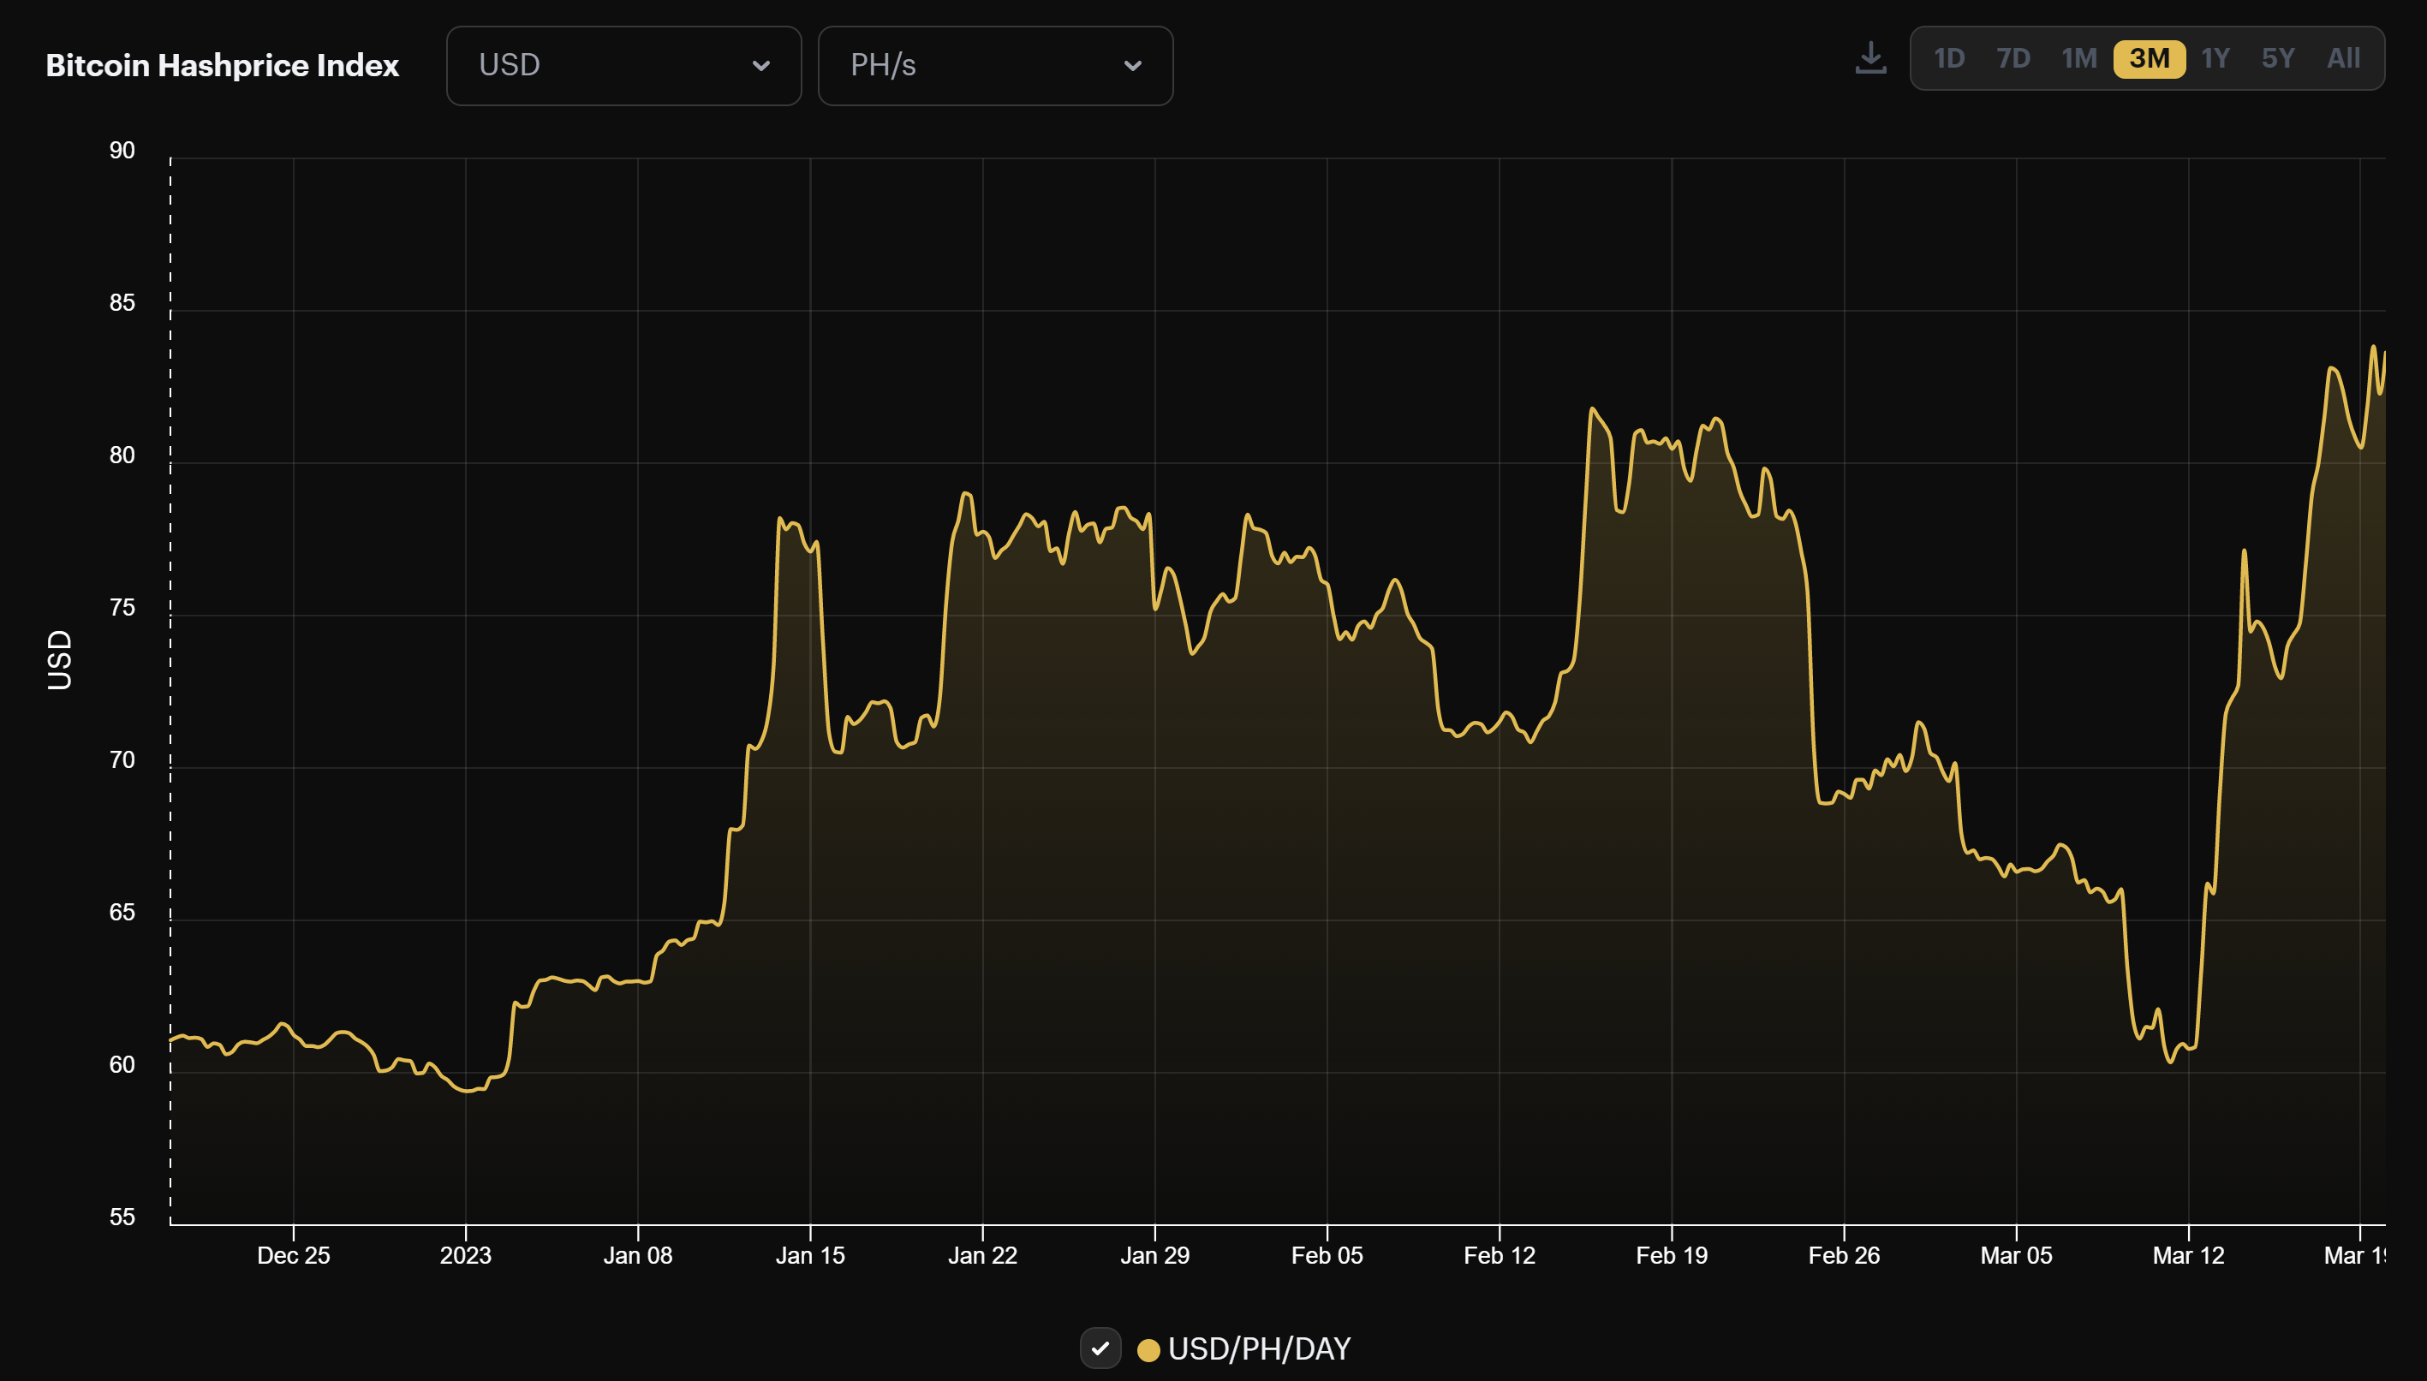This screenshot has height=1381, width=2427.
Task: Open the PH/s hashrate unit dropdown
Action: tap(995, 65)
